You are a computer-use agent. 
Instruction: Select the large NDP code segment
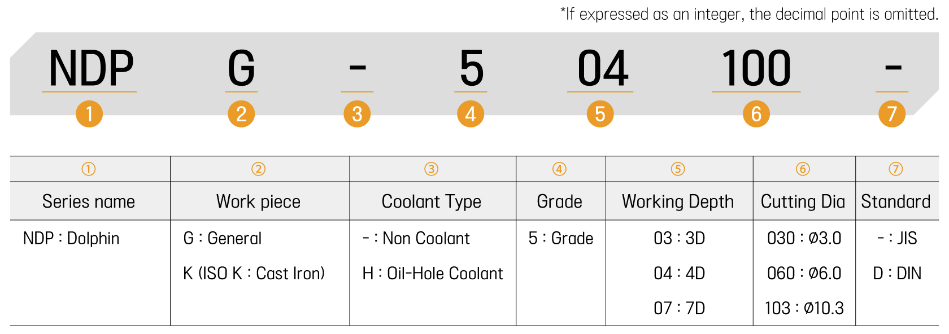pyautogui.click(x=90, y=69)
